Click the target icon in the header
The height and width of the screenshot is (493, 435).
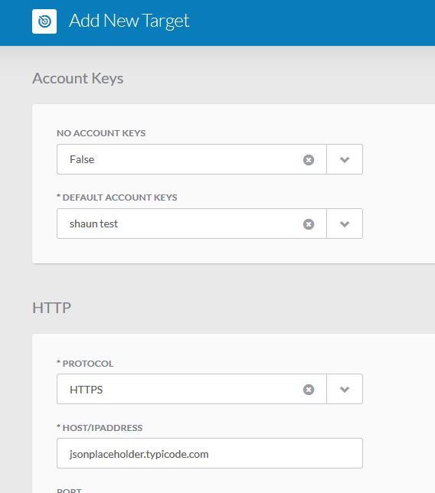(44, 21)
